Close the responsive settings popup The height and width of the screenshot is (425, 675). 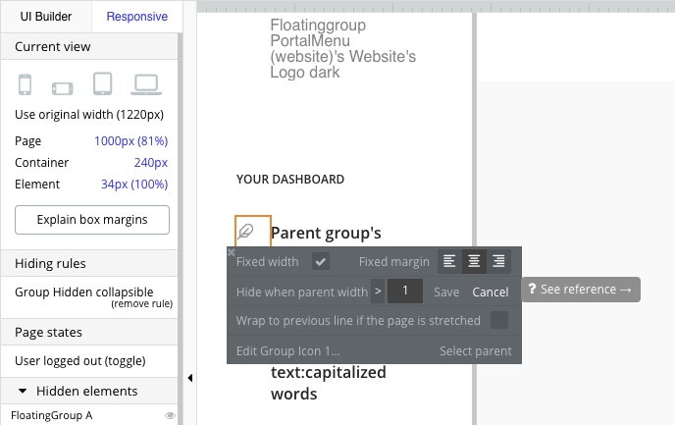[232, 252]
